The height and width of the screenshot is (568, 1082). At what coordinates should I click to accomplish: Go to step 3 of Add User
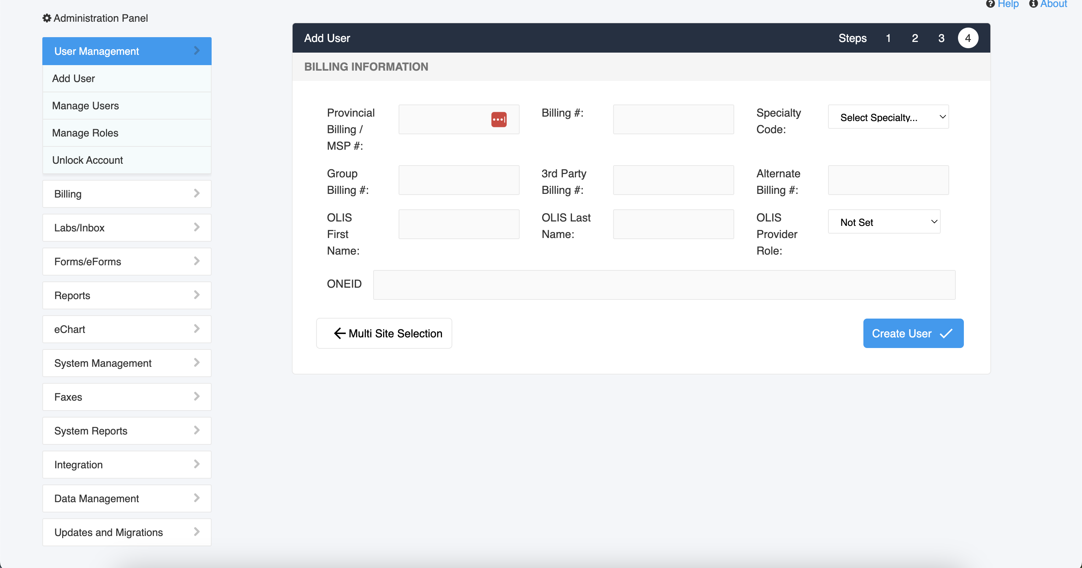click(x=941, y=38)
